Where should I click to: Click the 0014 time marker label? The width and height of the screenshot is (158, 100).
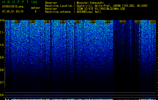(x=62, y=21)
